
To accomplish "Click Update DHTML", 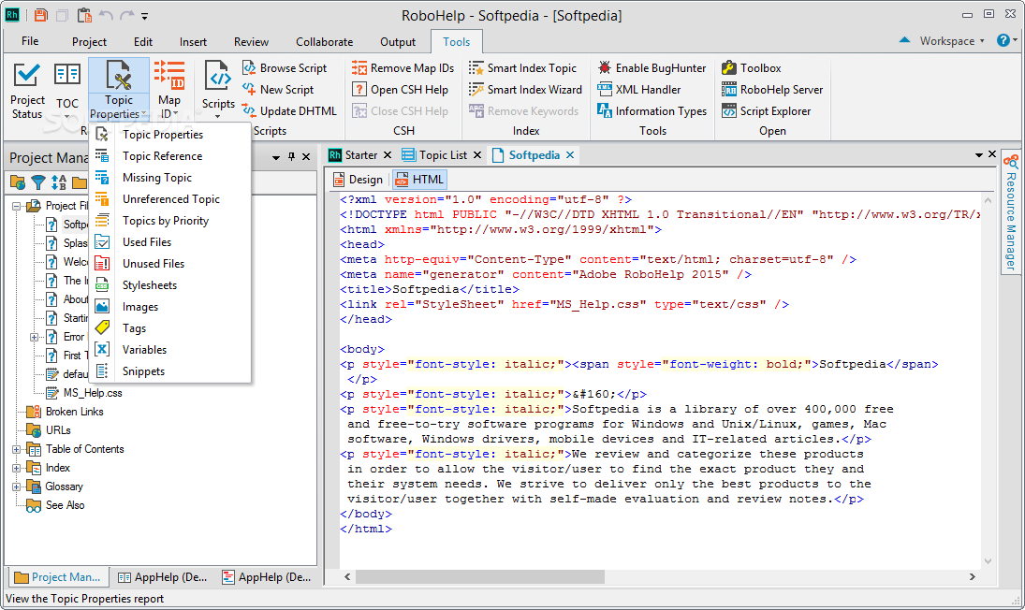I will 289,111.
